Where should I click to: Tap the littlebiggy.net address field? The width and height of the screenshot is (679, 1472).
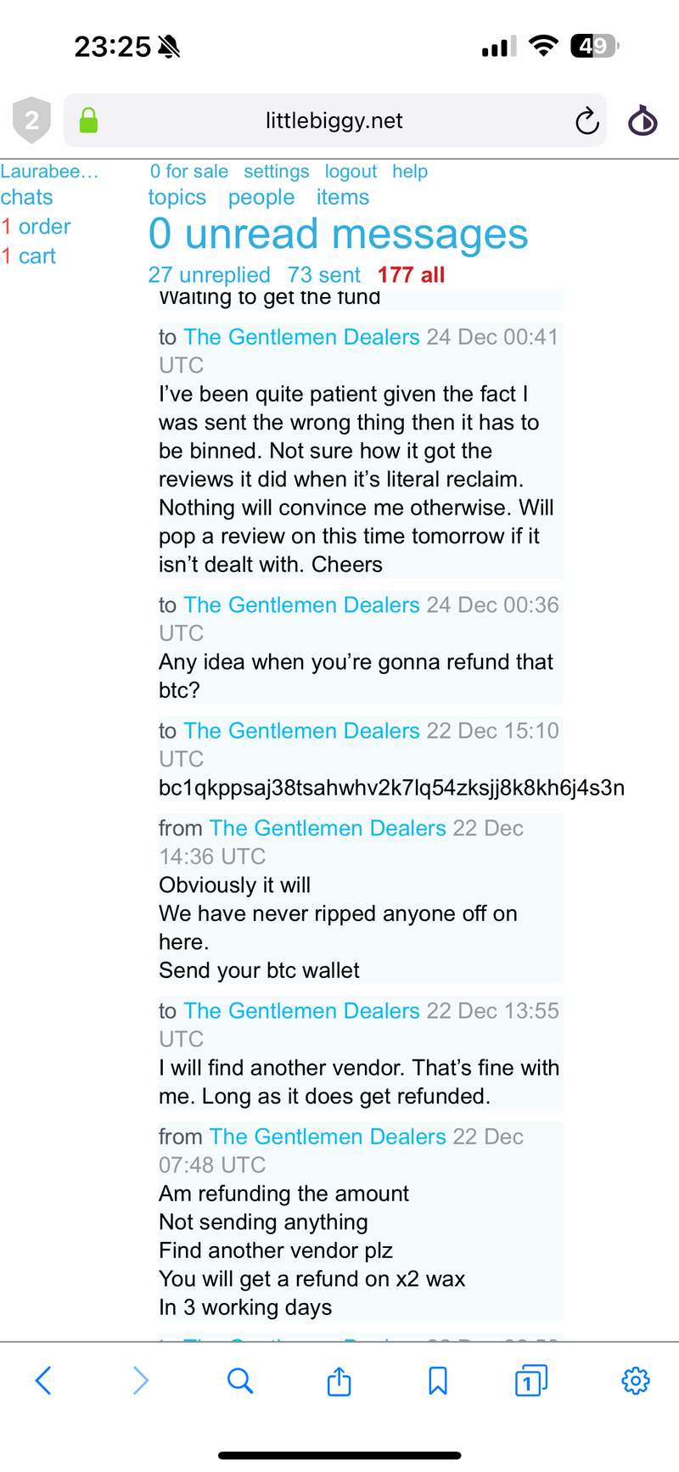(334, 121)
